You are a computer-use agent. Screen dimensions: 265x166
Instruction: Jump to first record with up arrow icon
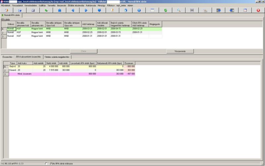[59, 10]
